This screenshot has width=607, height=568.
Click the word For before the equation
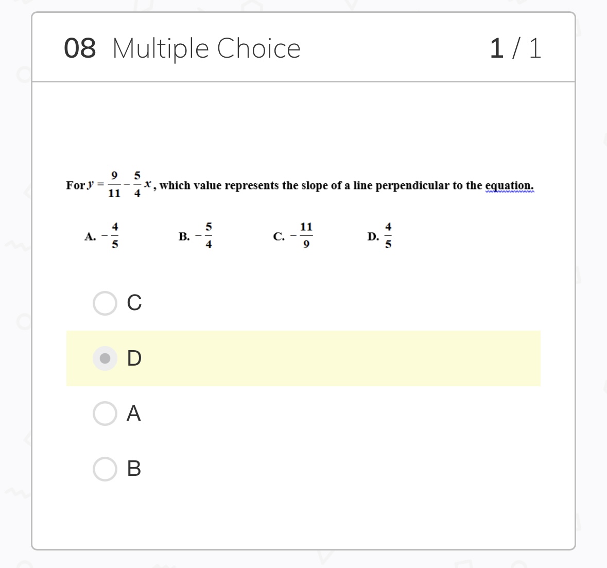[75, 185]
